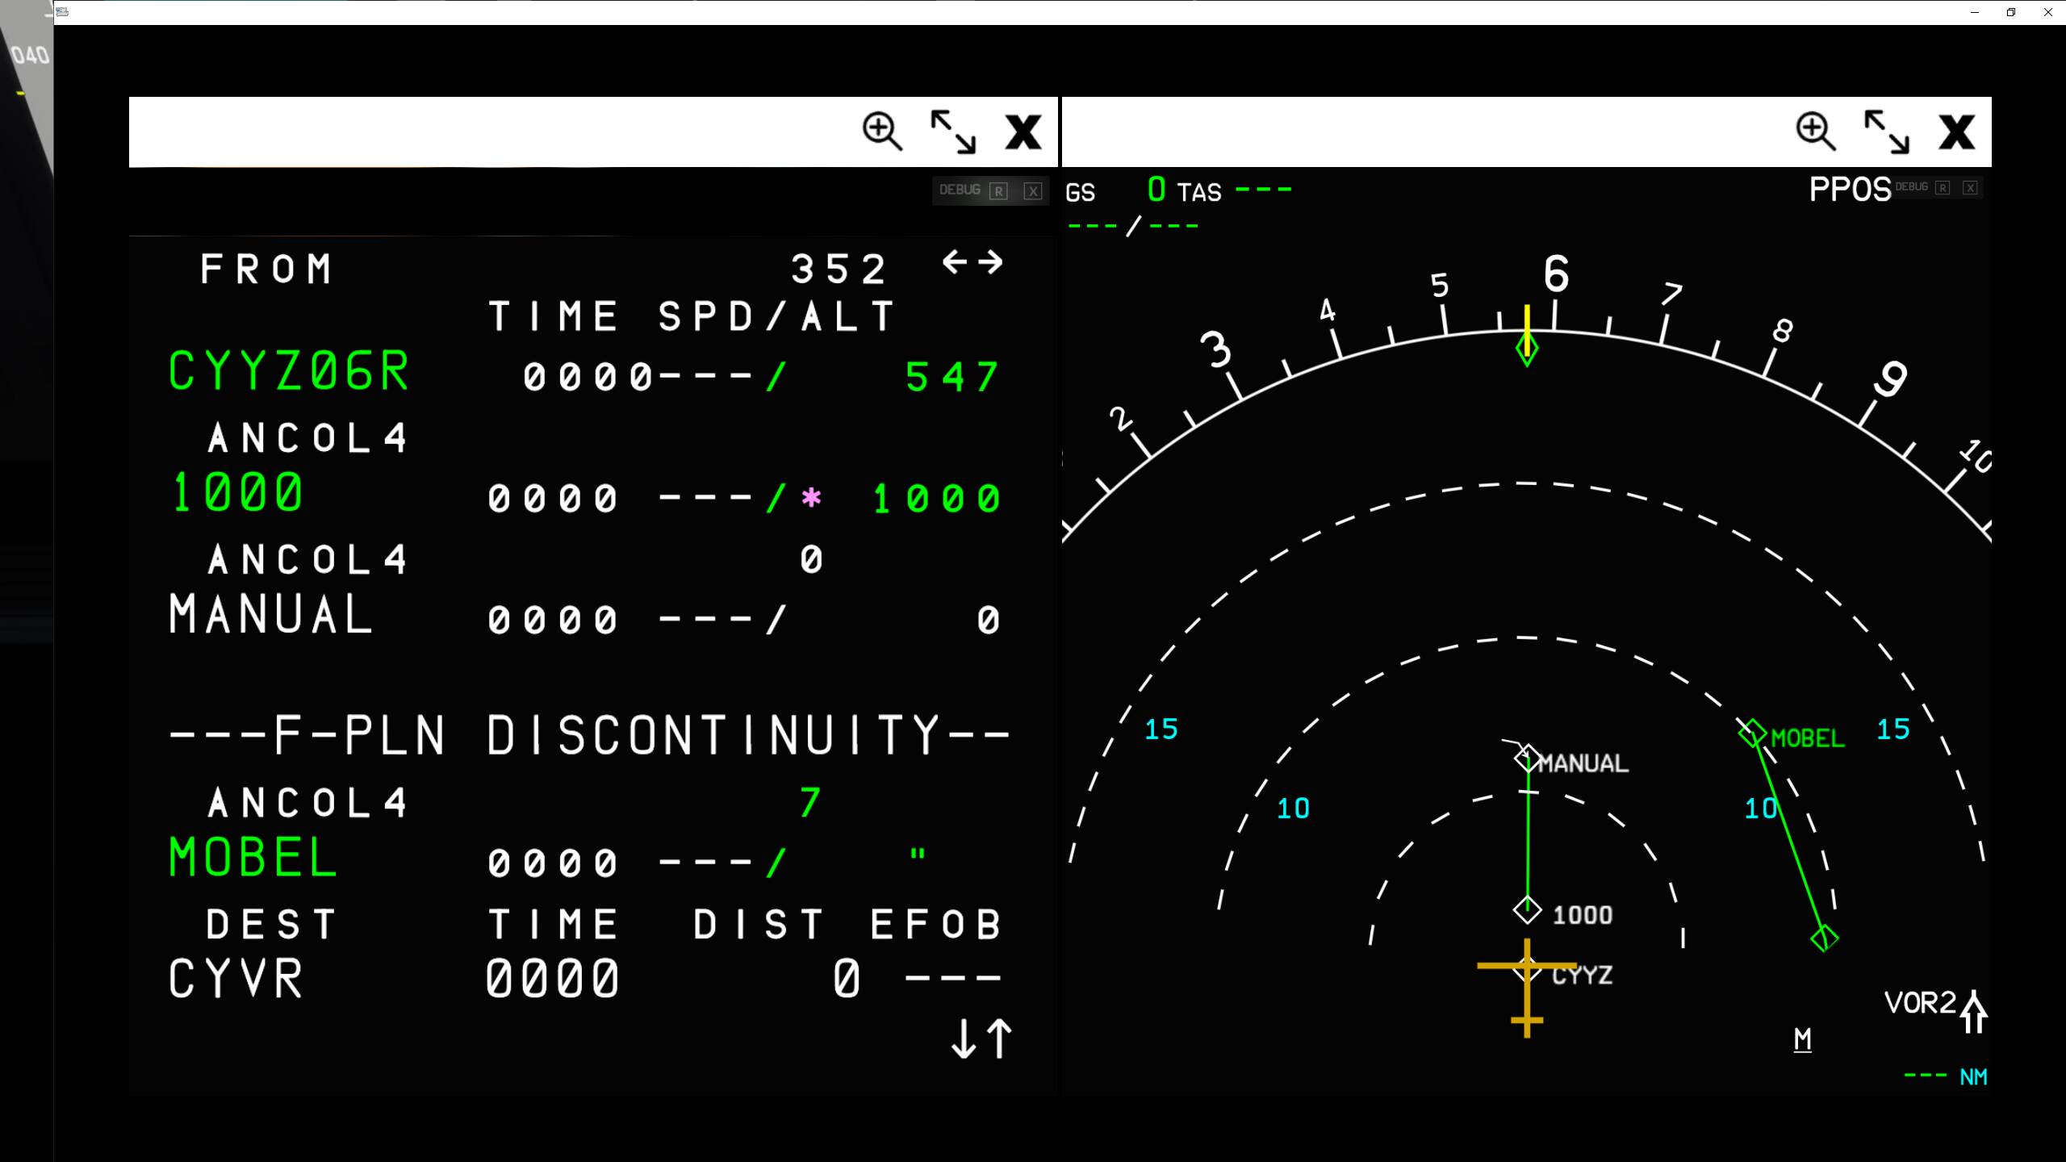
Task: Click the TAS readout
Action: point(1234,192)
